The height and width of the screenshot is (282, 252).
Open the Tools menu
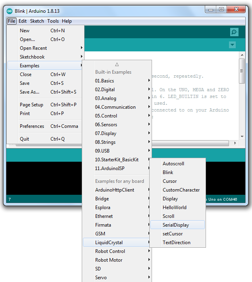tap(53, 21)
